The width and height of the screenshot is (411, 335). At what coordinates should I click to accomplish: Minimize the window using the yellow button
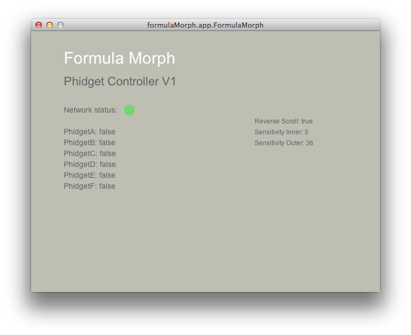pyautogui.click(x=50, y=25)
